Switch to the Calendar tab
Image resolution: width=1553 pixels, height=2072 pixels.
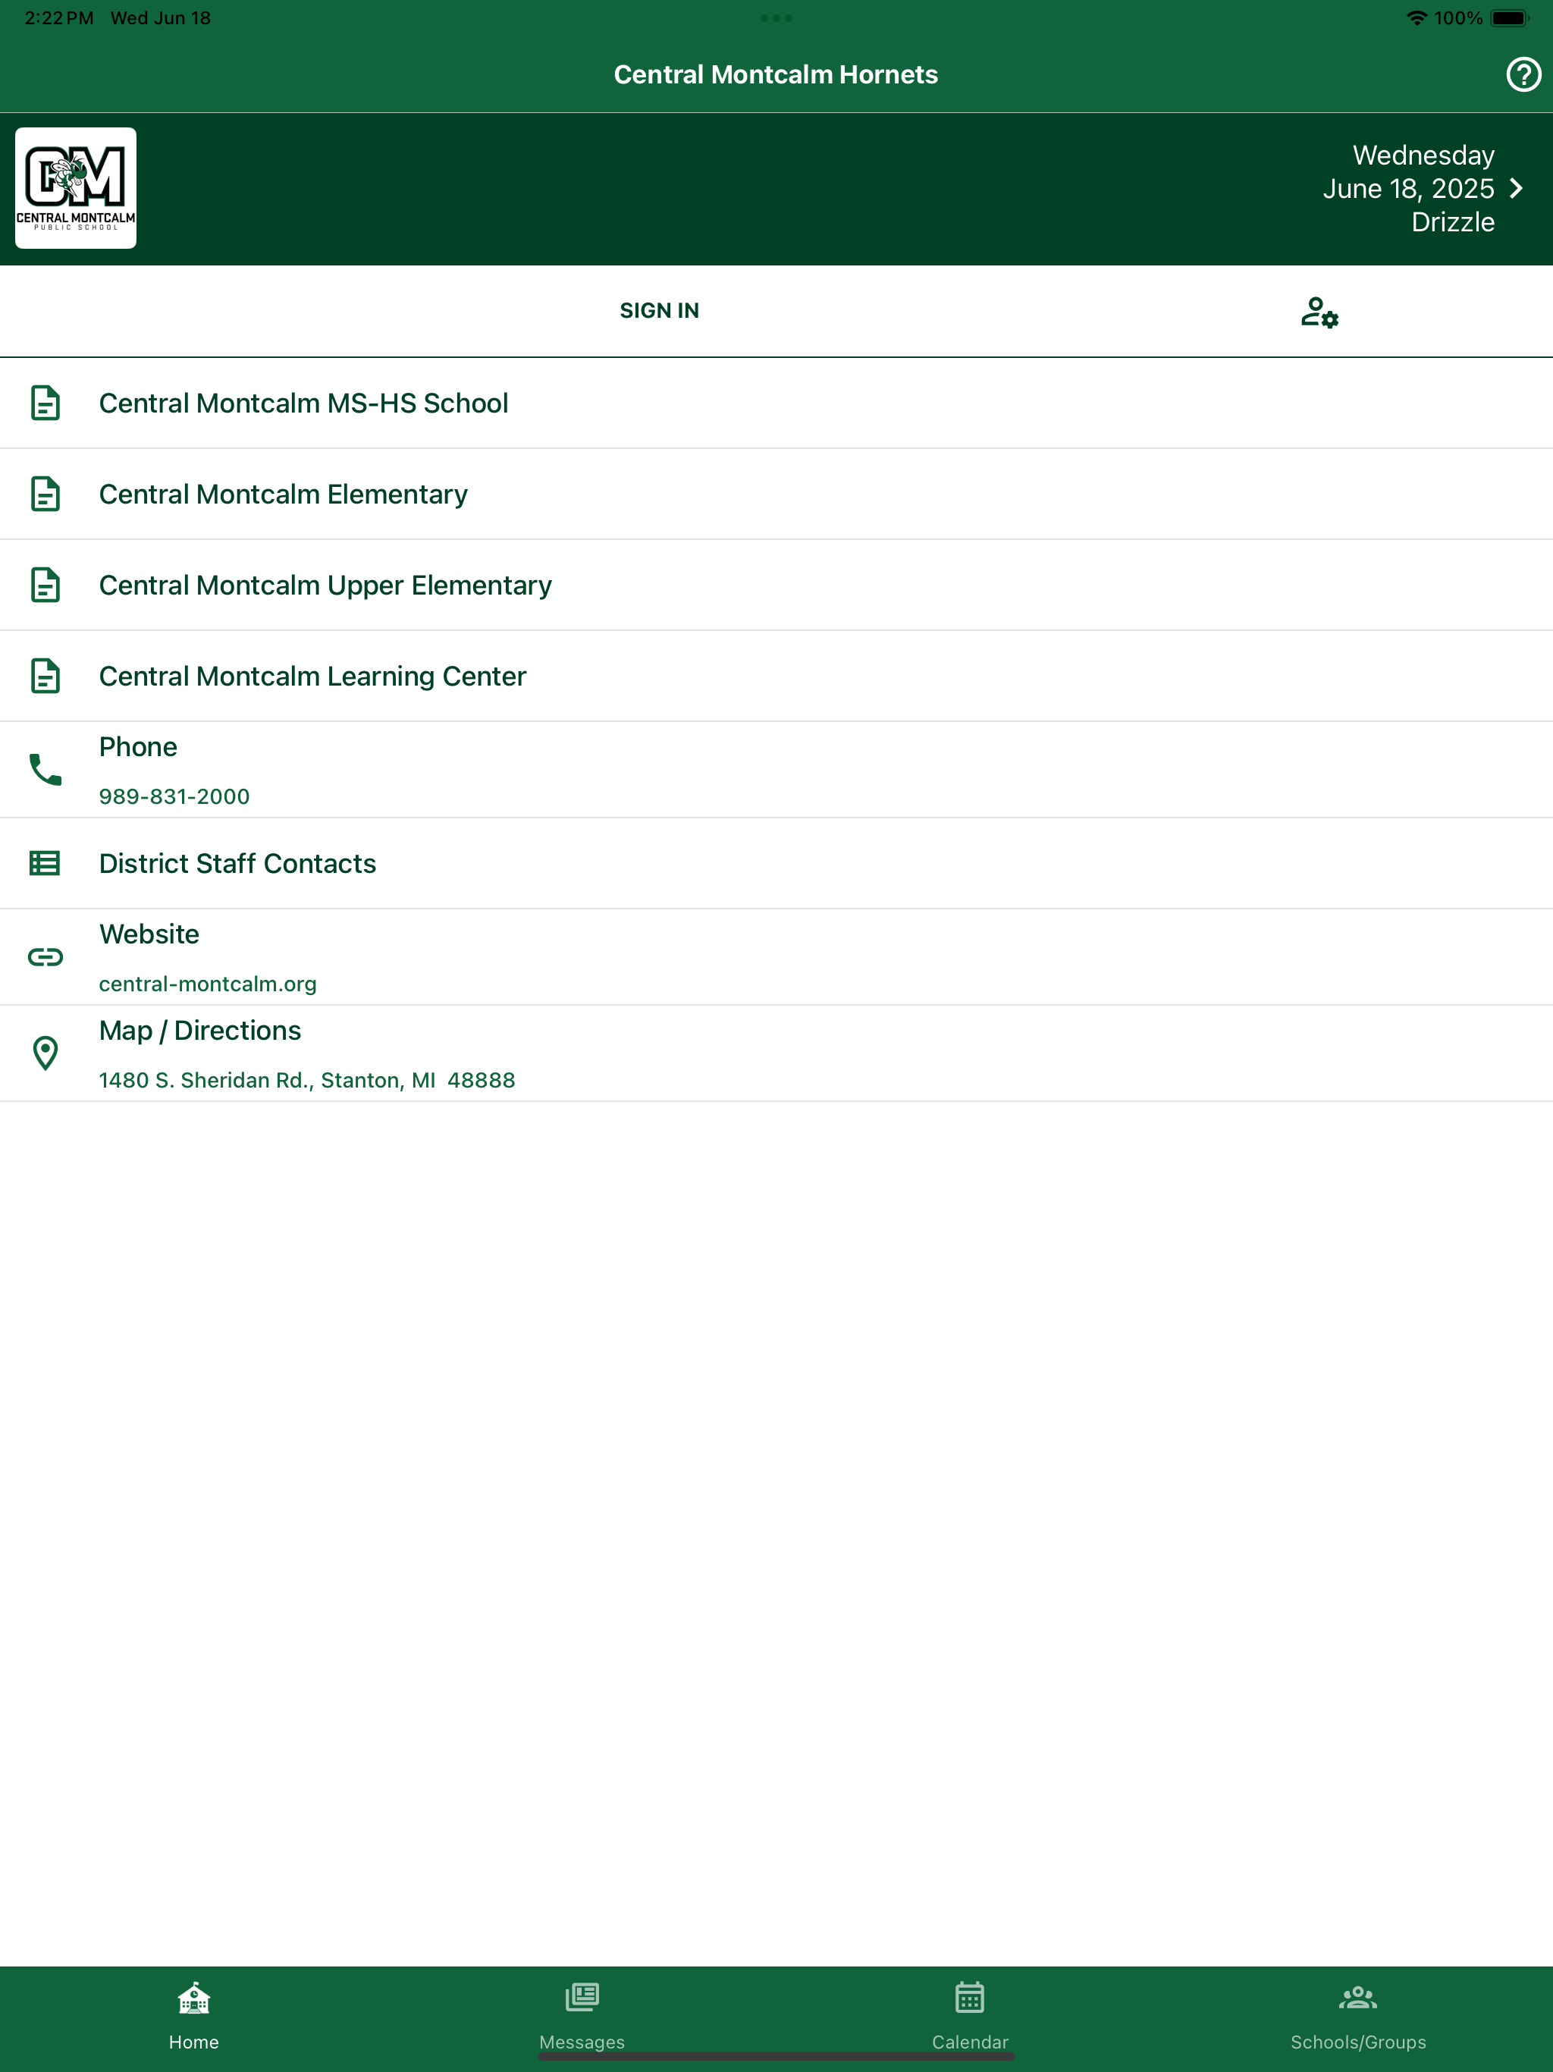(971, 2017)
